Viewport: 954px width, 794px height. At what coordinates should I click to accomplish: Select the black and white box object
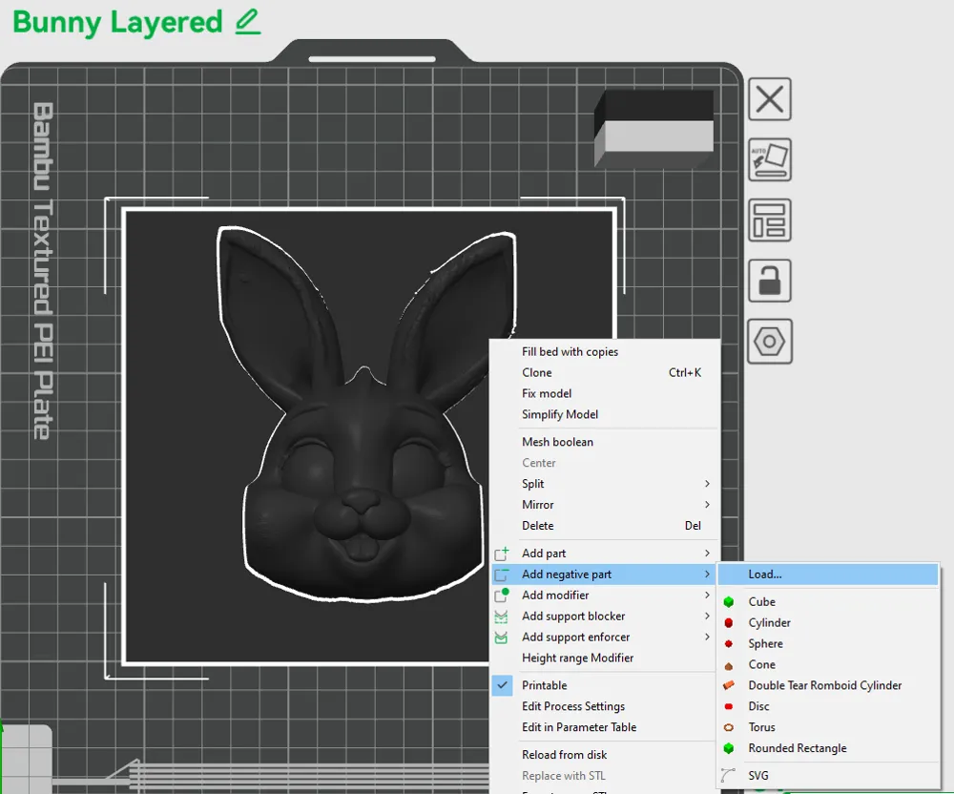[x=653, y=129]
